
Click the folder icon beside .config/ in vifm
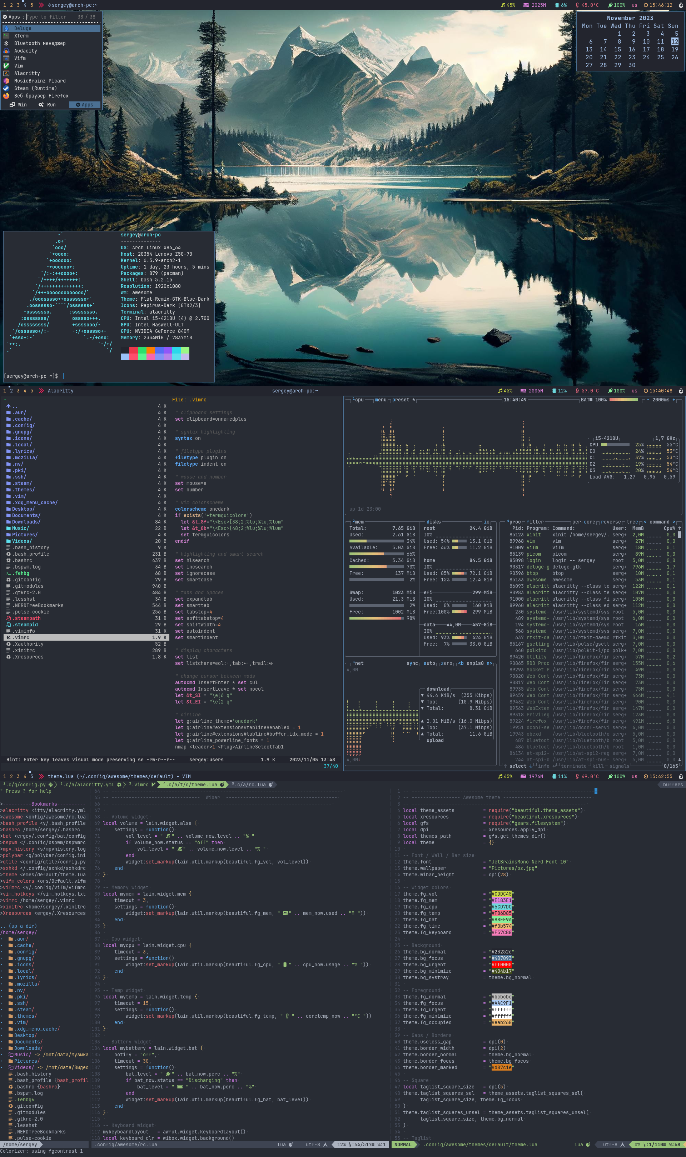pyautogui.click(x=8, y=425)
